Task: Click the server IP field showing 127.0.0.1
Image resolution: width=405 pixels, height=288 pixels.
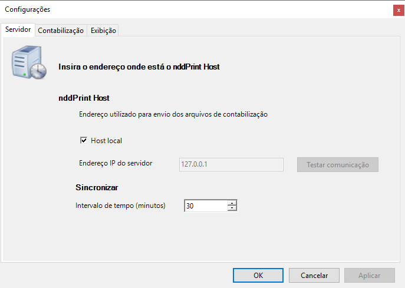Action: pyautogui.click(x=231, y=164)
